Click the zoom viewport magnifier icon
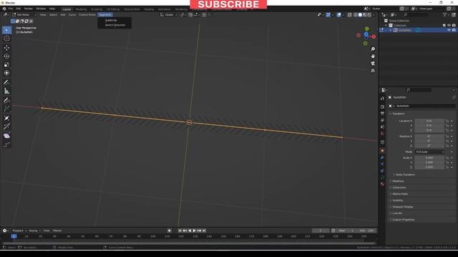 373,49
